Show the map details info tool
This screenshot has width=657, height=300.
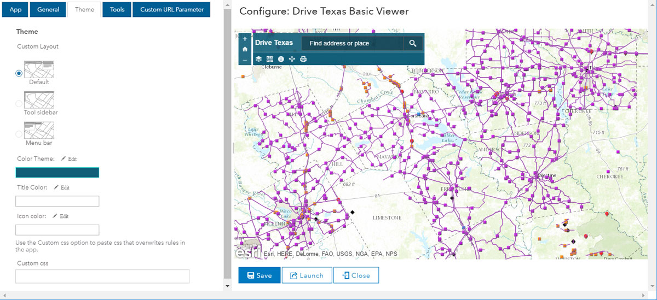[281, 59]
